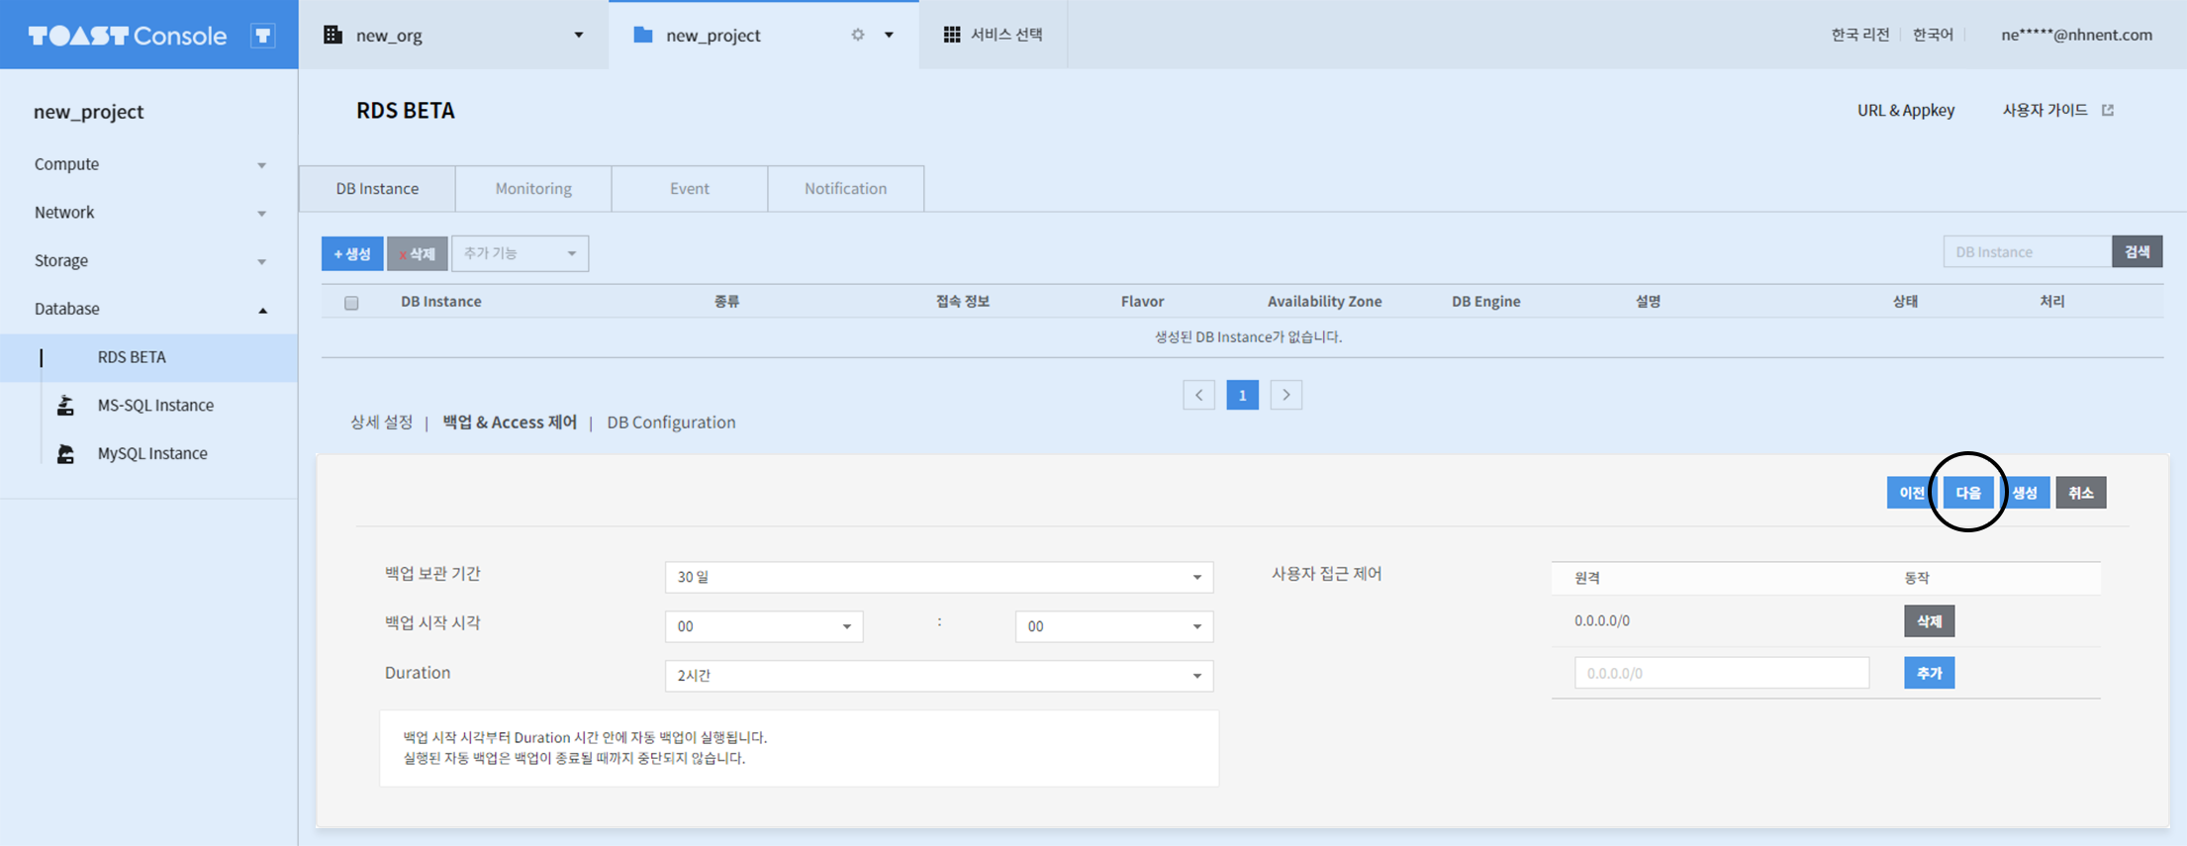Select 상세 설정 step
Viewport: 2187px width, 846px height.
pyautogui.click(x=381, y=423)
